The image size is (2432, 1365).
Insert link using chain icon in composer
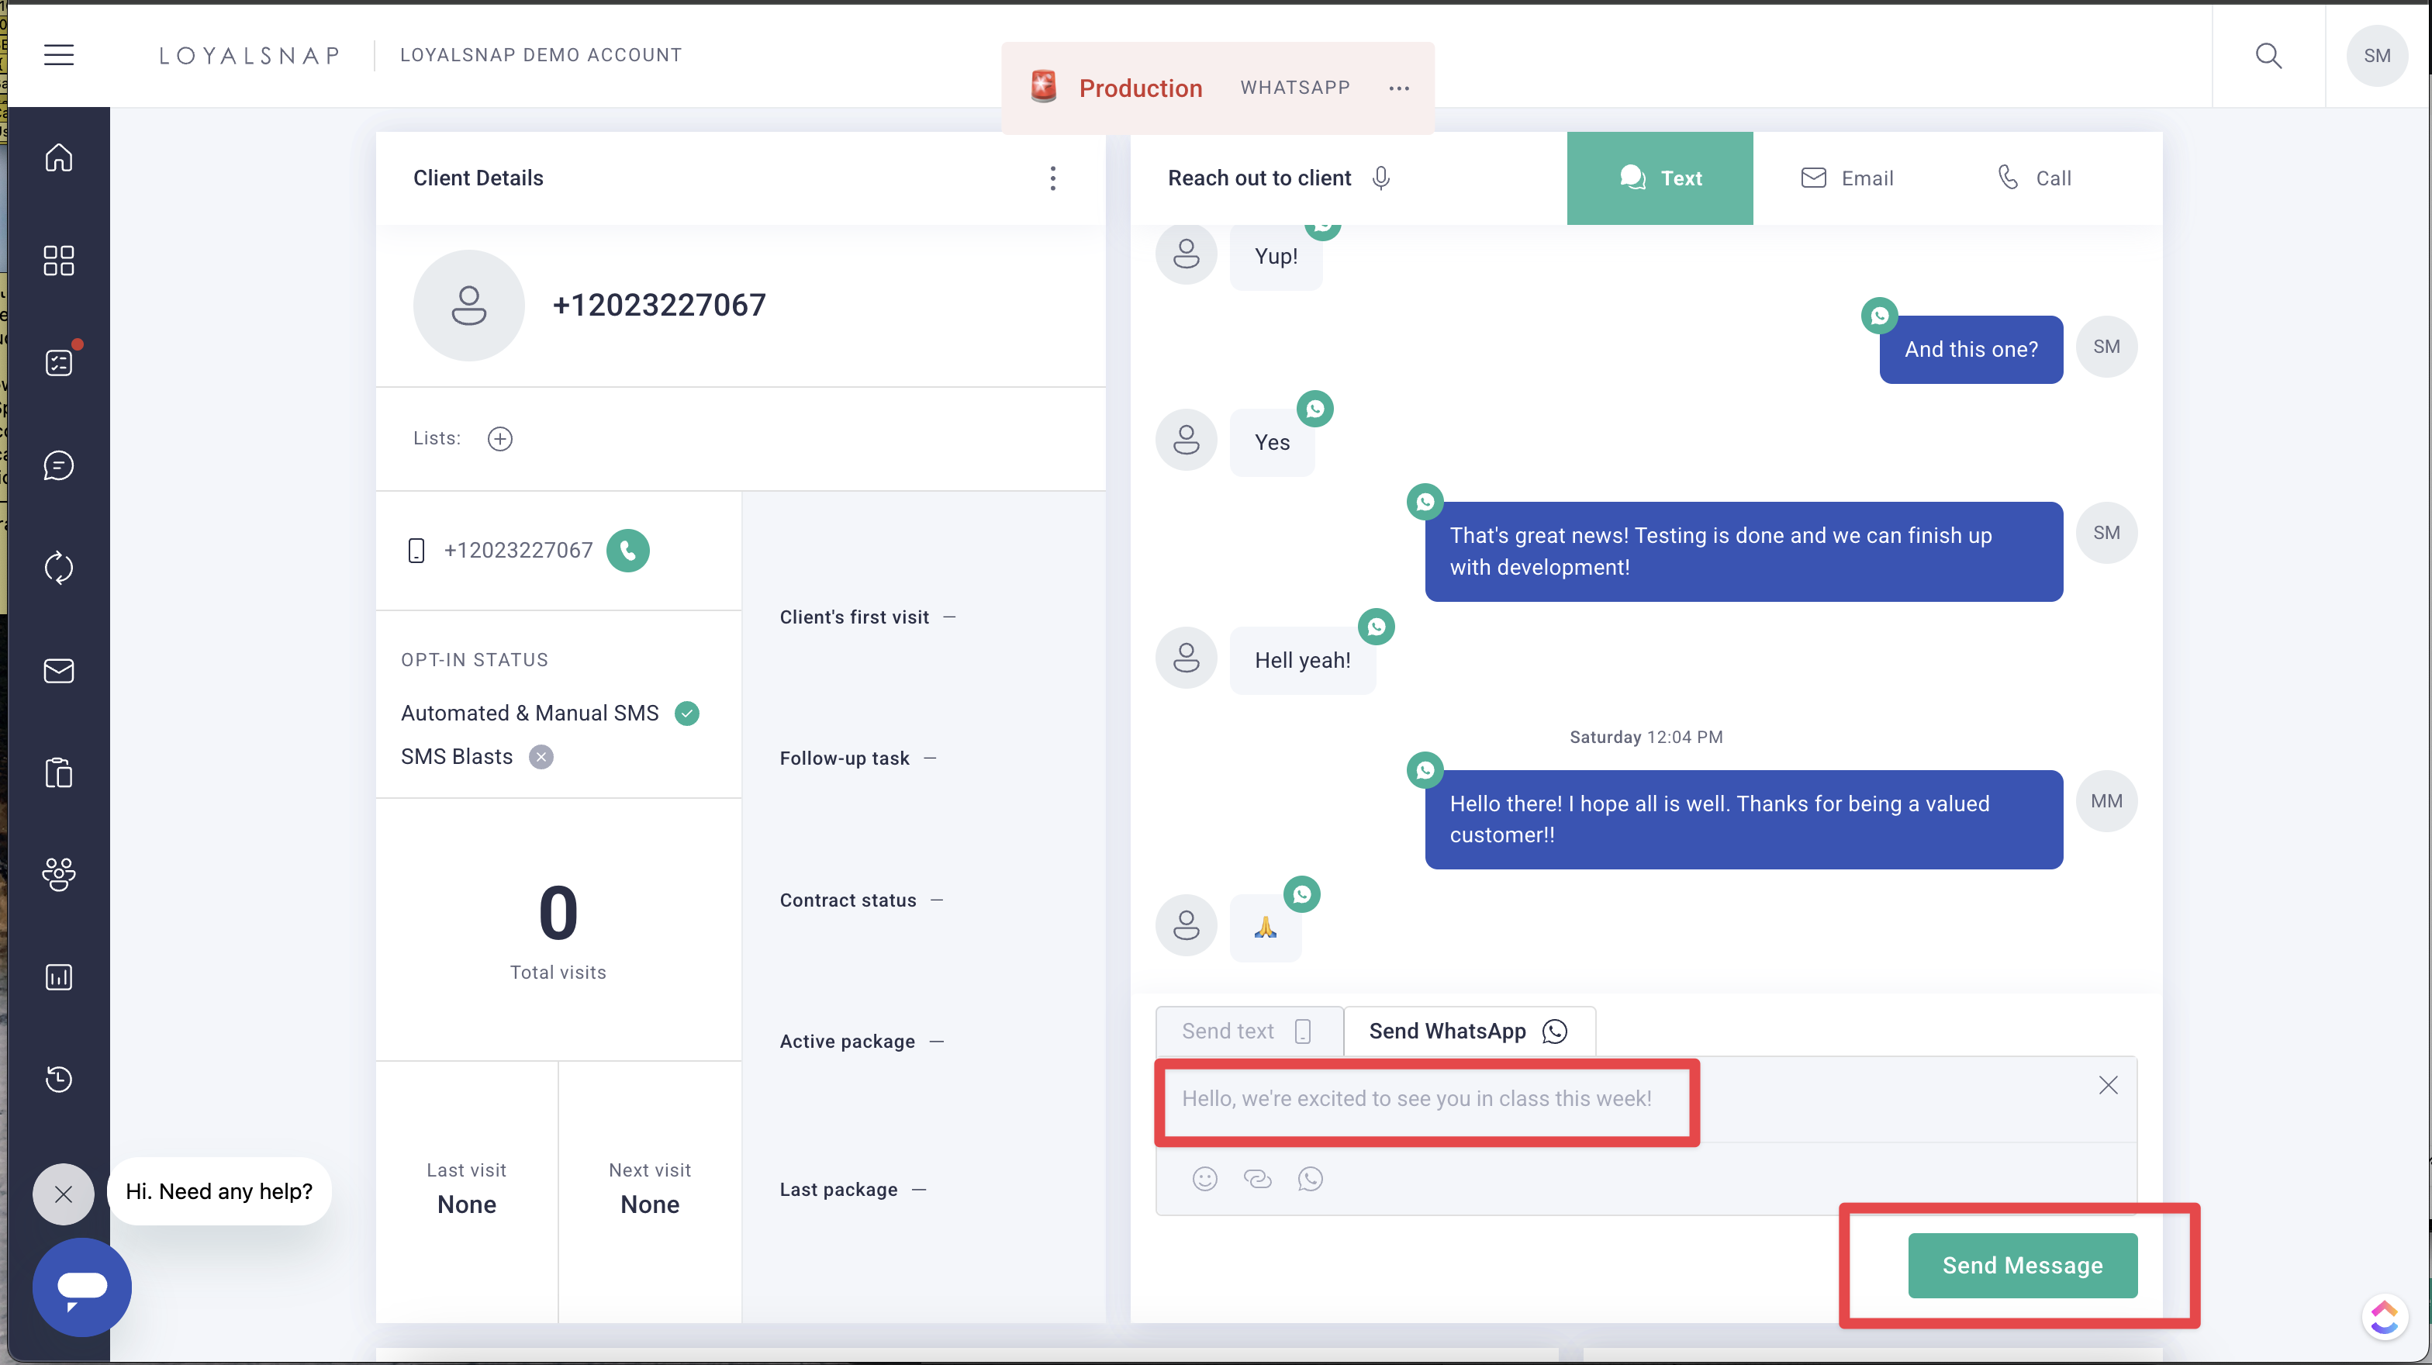[x=1258, y=1178]
